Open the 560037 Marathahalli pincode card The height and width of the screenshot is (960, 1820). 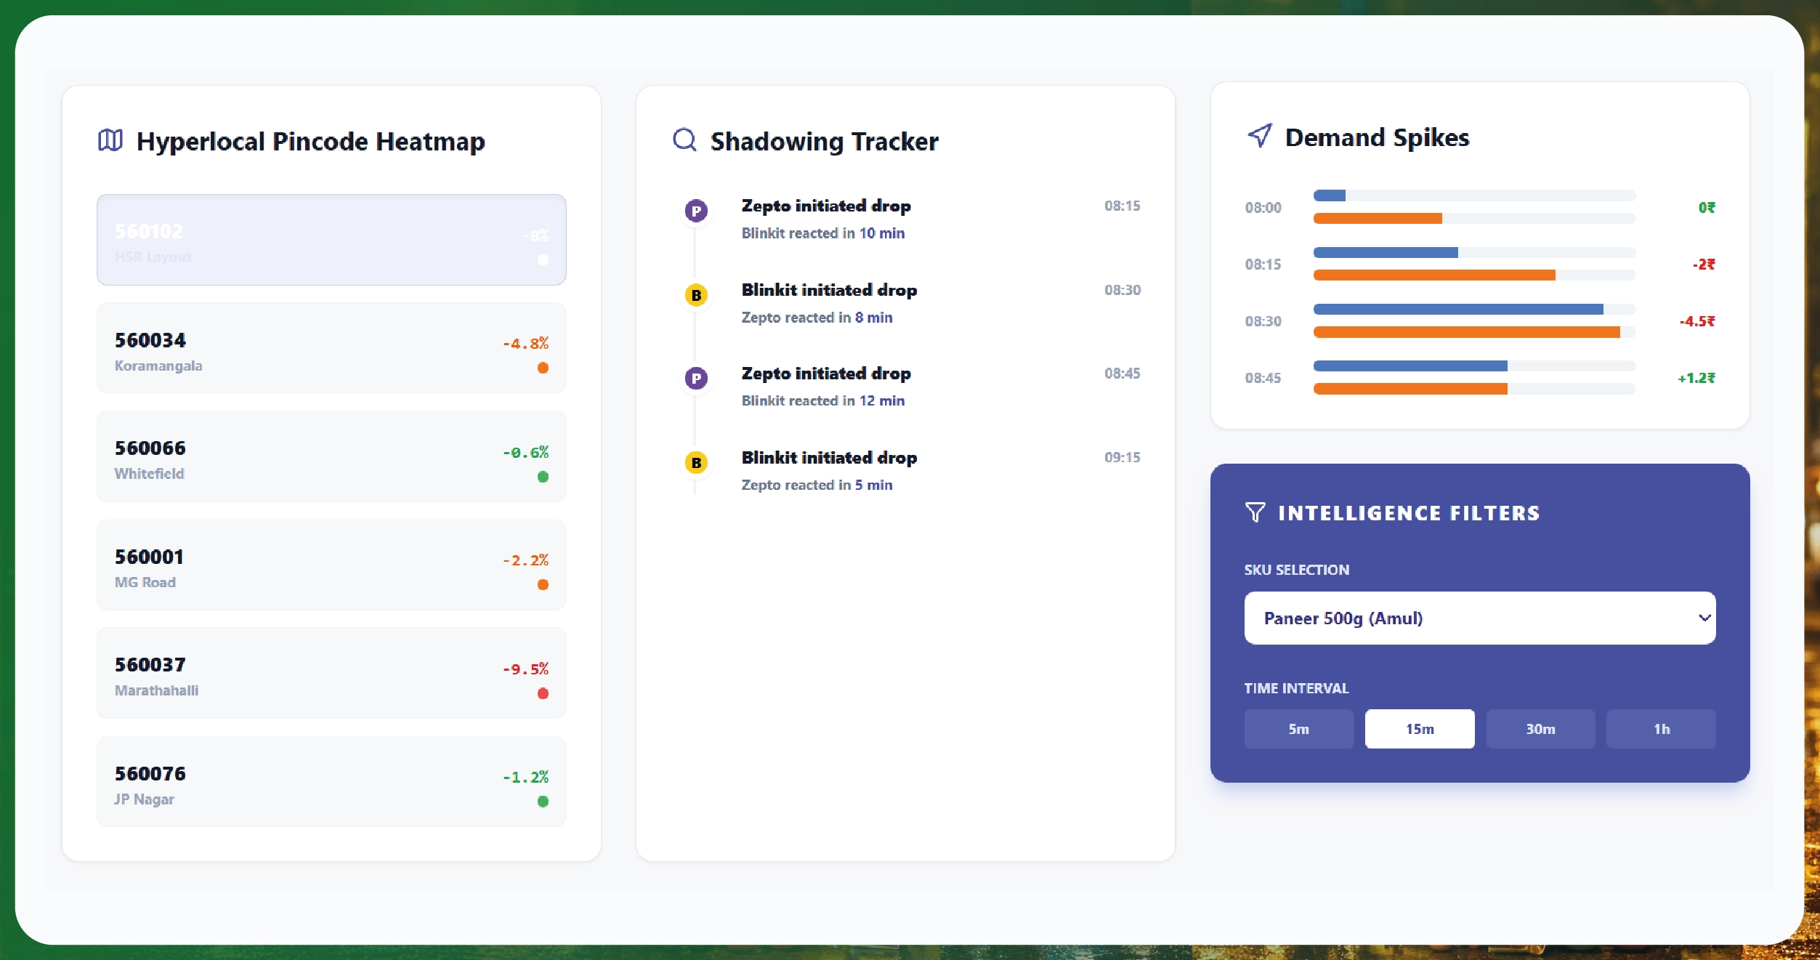point(331,673)
